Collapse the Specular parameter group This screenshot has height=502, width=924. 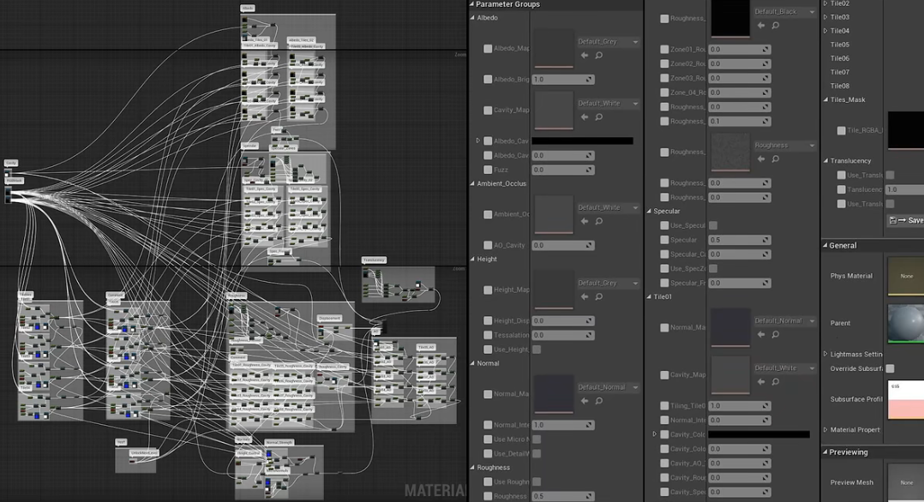650,211
